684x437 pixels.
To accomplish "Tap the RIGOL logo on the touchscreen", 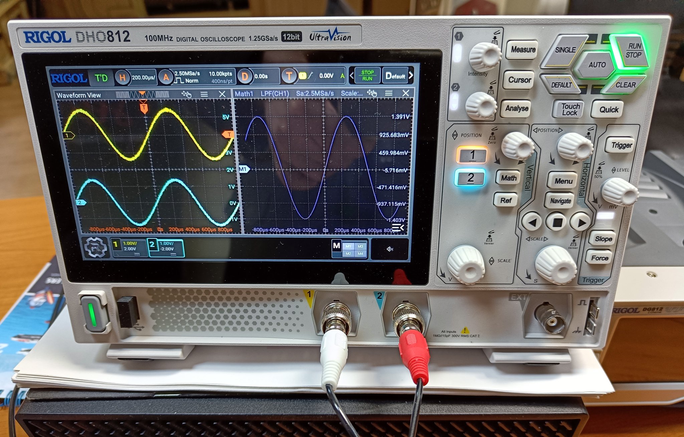I will [x=68, y=79].
